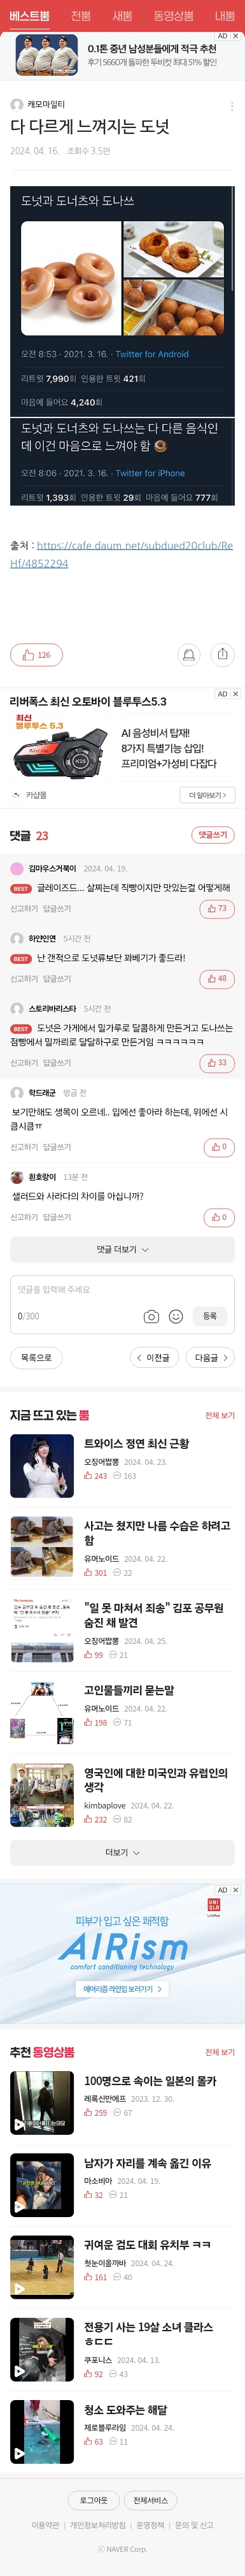Switch to the 천붐 tab
Viewport: 245px width, 2576px height.
[81, 16]
